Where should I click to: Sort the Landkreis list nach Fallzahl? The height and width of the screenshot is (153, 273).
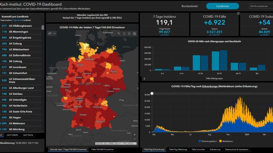(12, 135)
